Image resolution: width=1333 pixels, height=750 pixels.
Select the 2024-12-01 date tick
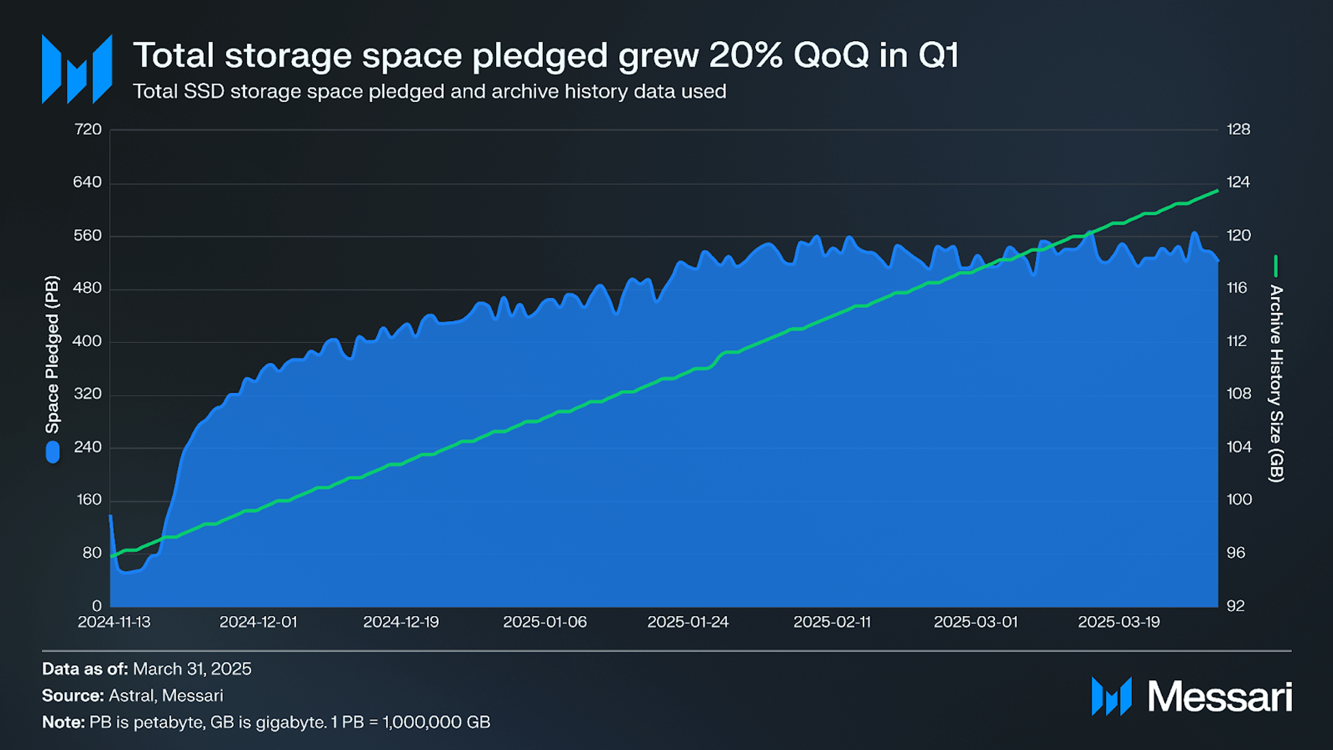(x=258, y=622)
